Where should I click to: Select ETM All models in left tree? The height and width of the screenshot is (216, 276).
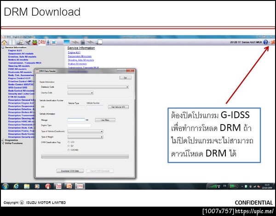point(17,97)
